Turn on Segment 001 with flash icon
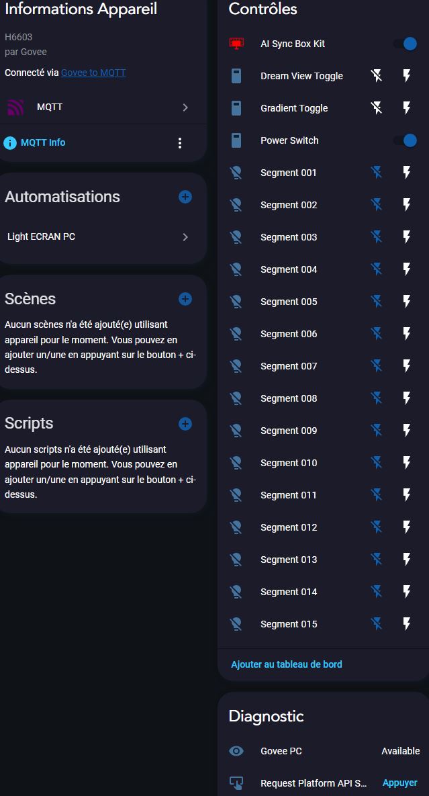 click(x=406, y=173)
